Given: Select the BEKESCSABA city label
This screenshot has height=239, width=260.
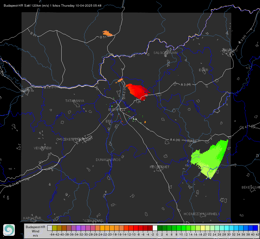Looking at the screenshot, I should [x=251, y=187].
